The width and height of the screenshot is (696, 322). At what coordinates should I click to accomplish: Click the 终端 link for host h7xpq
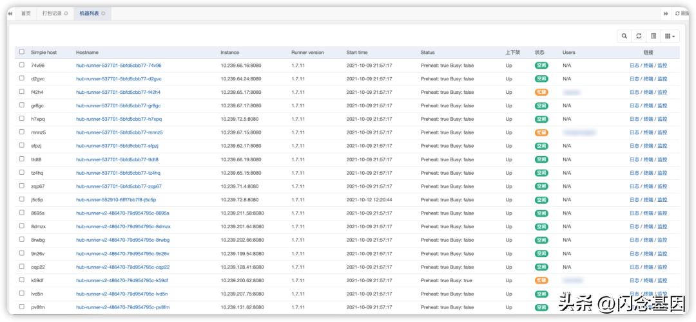tap(648, 119)
